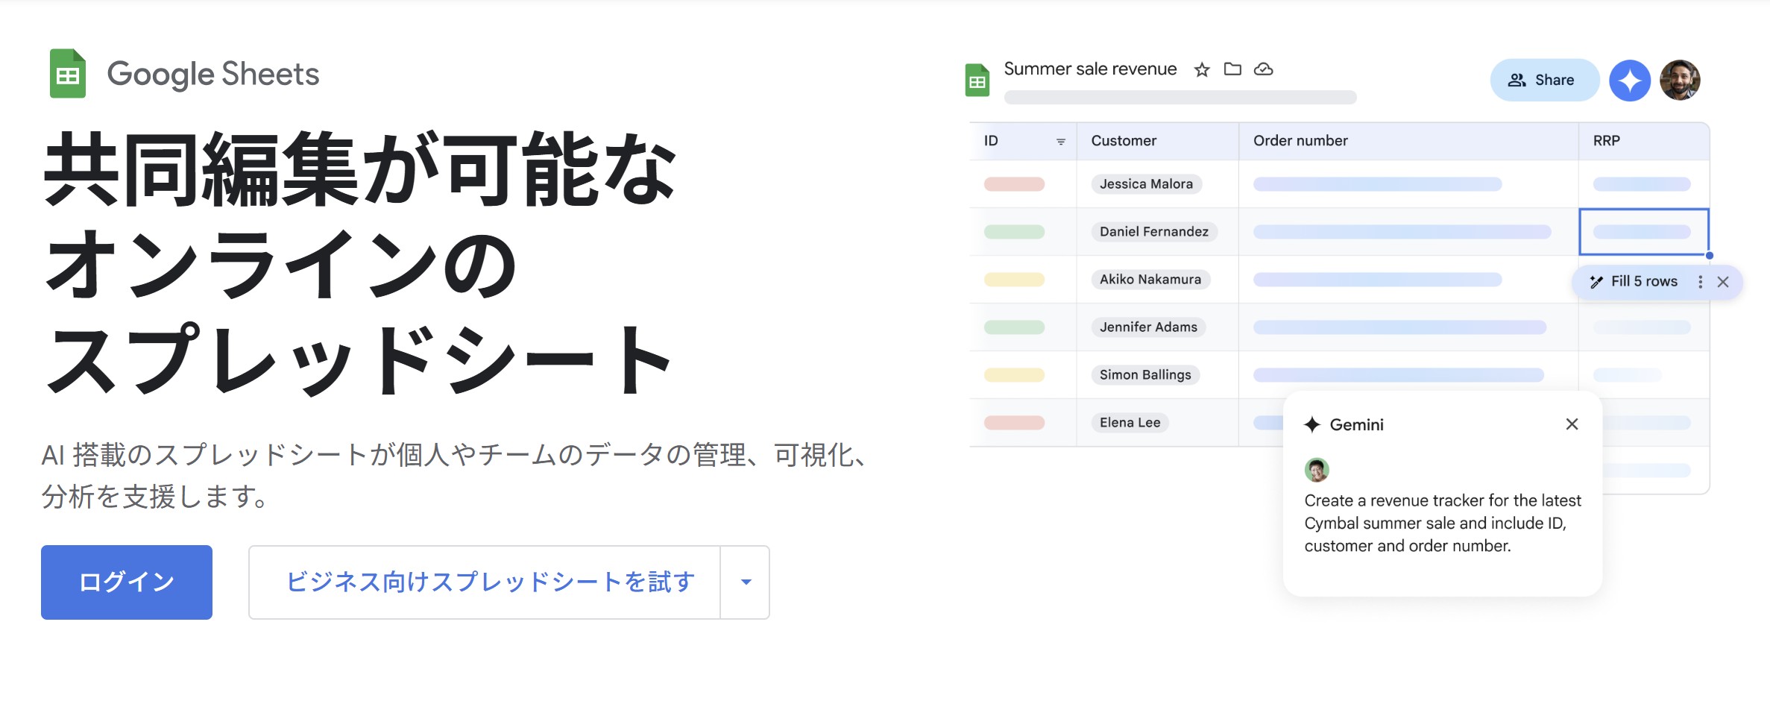Viewport: 1770px width, 701px height.
Task: Dismiss the Fill 5 rows suggestion
Action: [x=1723, y=282]
